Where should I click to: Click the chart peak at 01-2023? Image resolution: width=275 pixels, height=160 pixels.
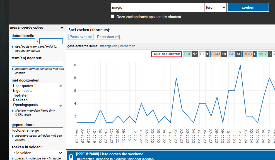pos(176,78)
